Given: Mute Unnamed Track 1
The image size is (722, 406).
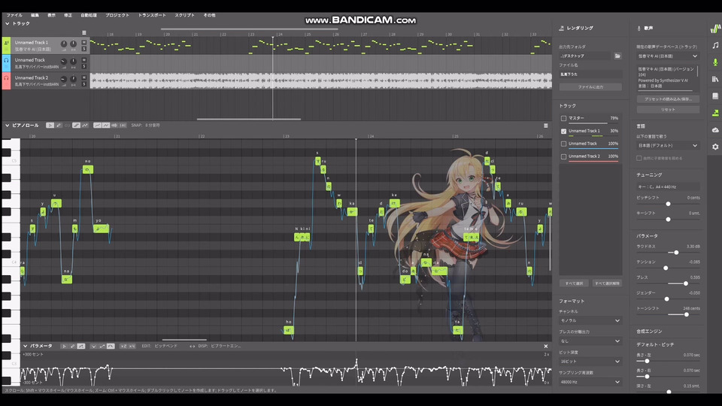Looking at the screenshot, I should [83, 42].
